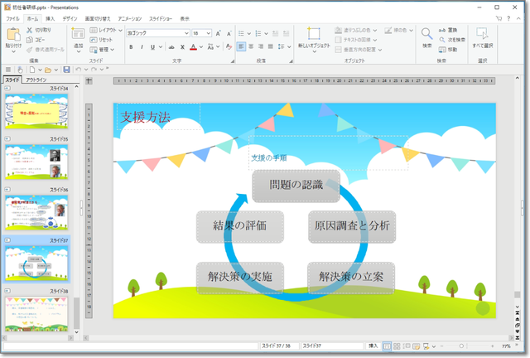The height and width of the screenshot is (358, 530).
Task: Click the 新しいオブジェクト icon
Action: tap(314, 34)
